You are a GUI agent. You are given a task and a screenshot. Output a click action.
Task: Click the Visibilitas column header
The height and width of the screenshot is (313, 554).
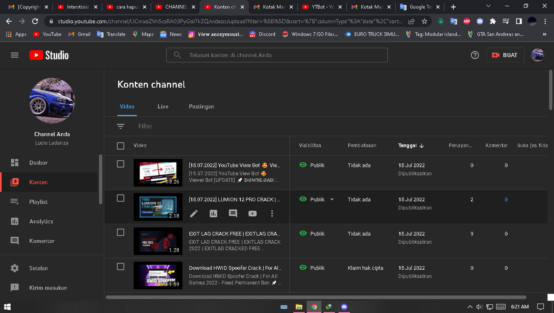tap(310, 145)
